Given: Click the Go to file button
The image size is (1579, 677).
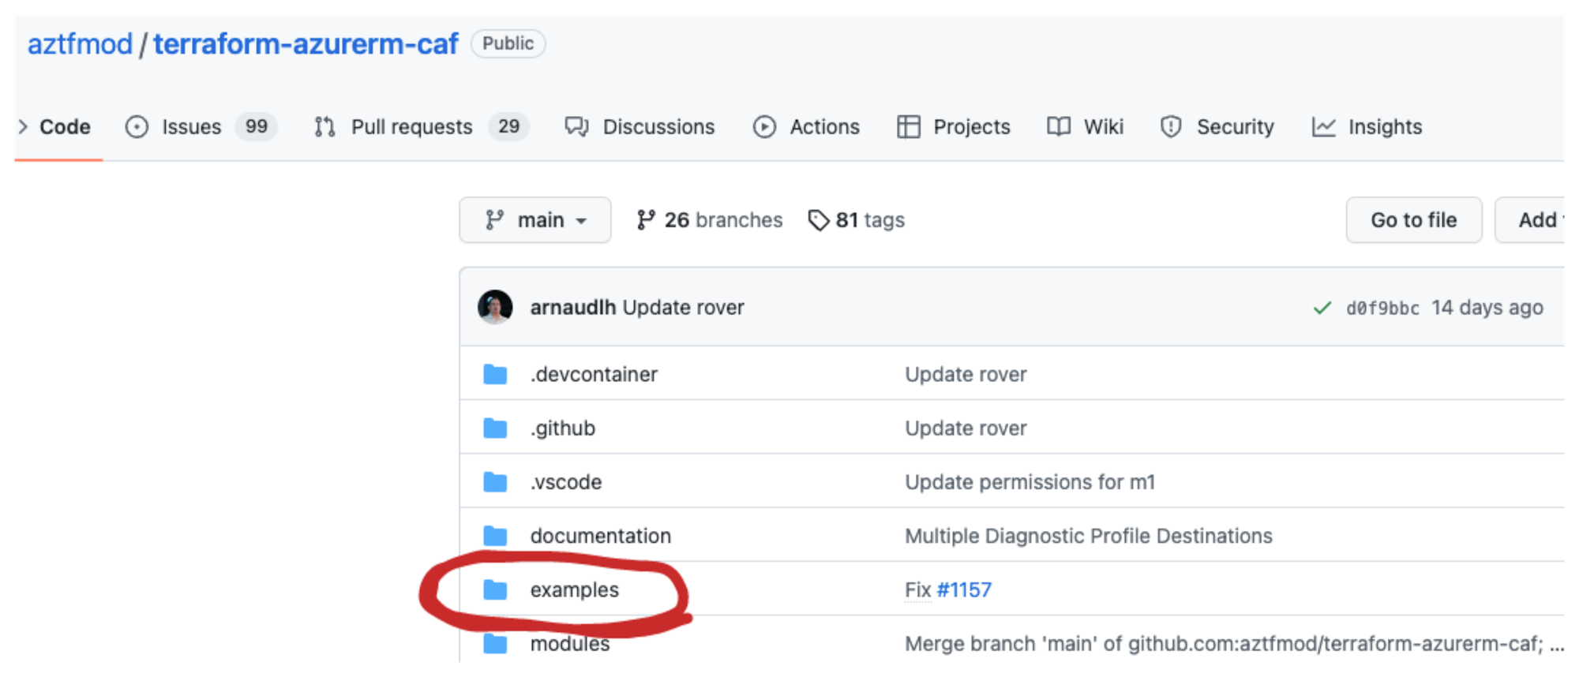Looking at the screenshot, I should (x=1413, y=220).
